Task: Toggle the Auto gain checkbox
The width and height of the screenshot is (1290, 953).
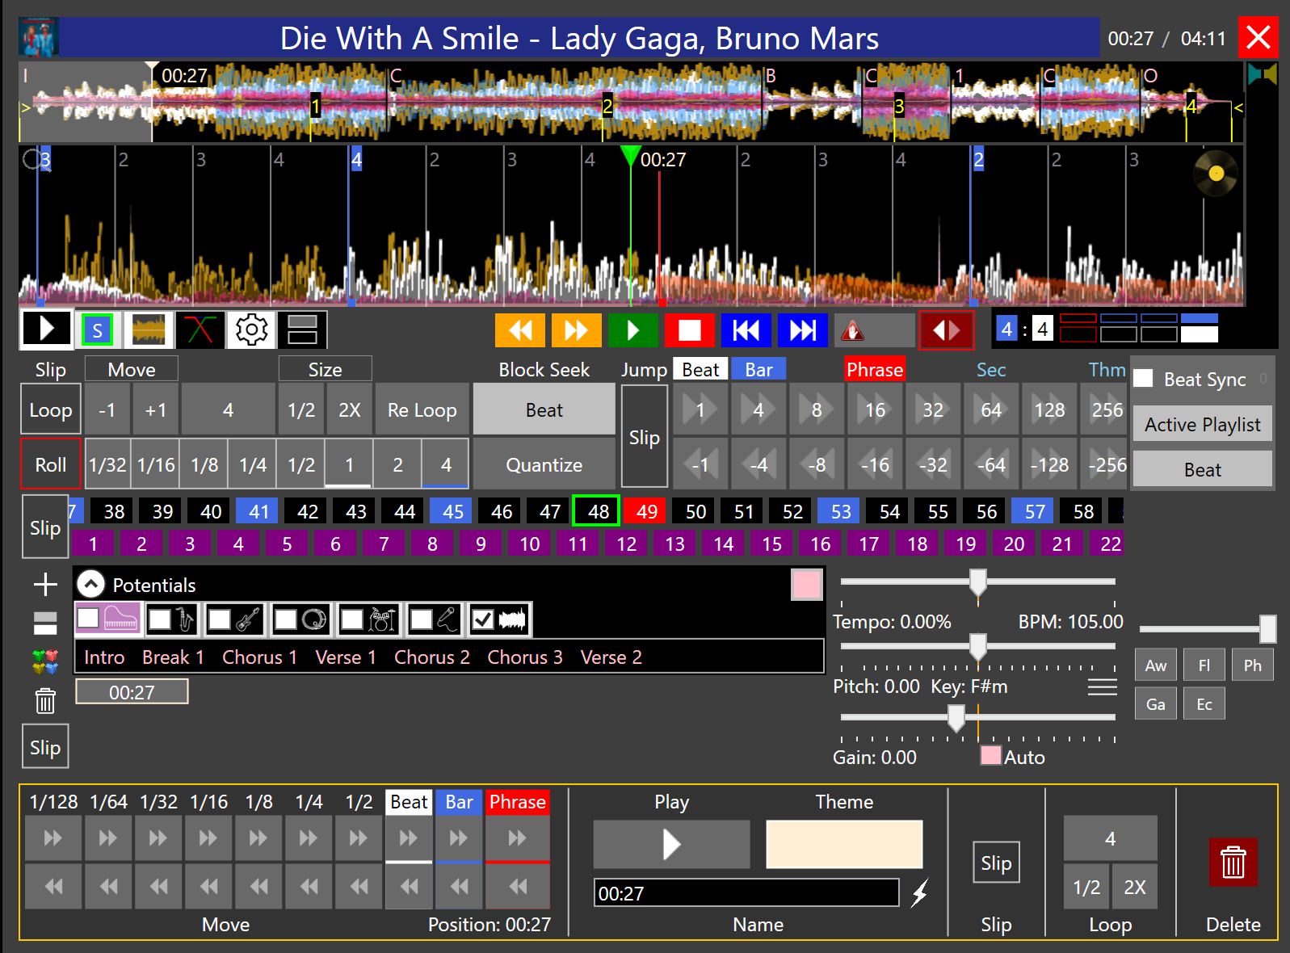Action: [991, 756]
